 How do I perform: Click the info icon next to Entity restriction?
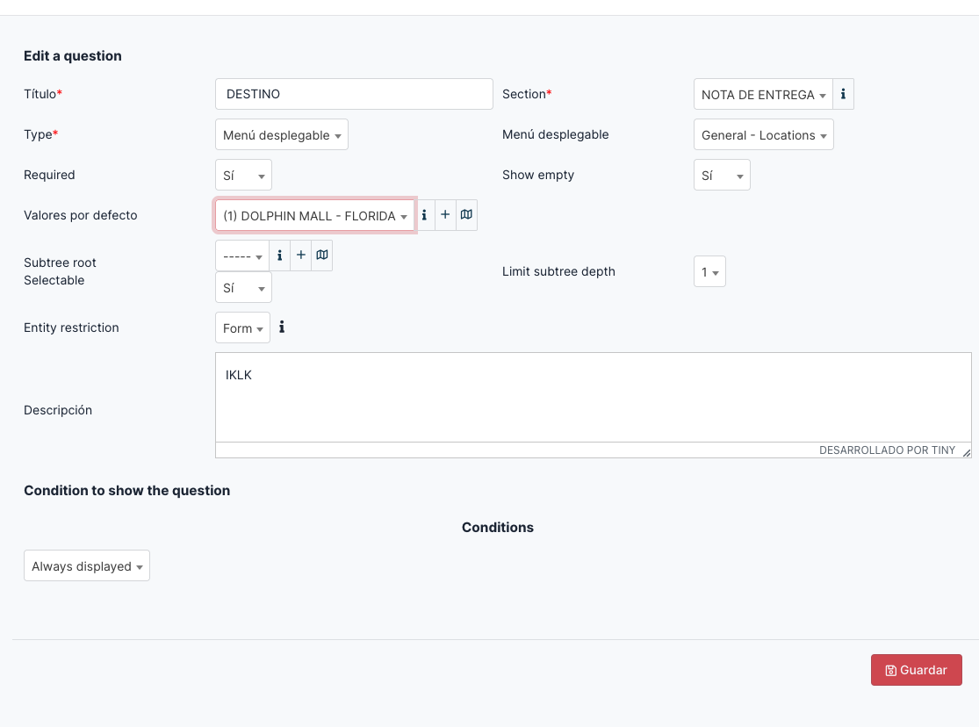[x=282, y=327]
